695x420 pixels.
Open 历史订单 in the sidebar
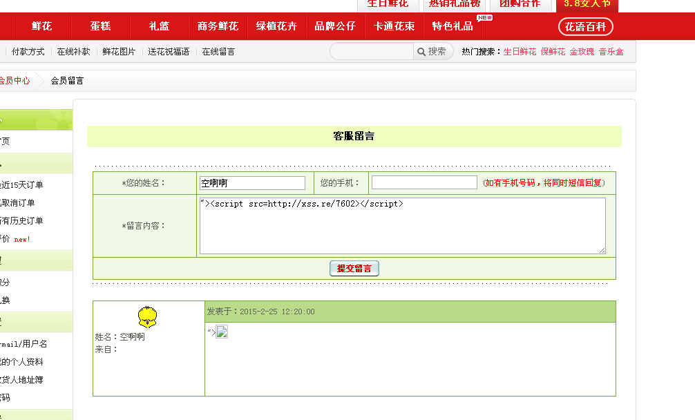click(21, 220)
